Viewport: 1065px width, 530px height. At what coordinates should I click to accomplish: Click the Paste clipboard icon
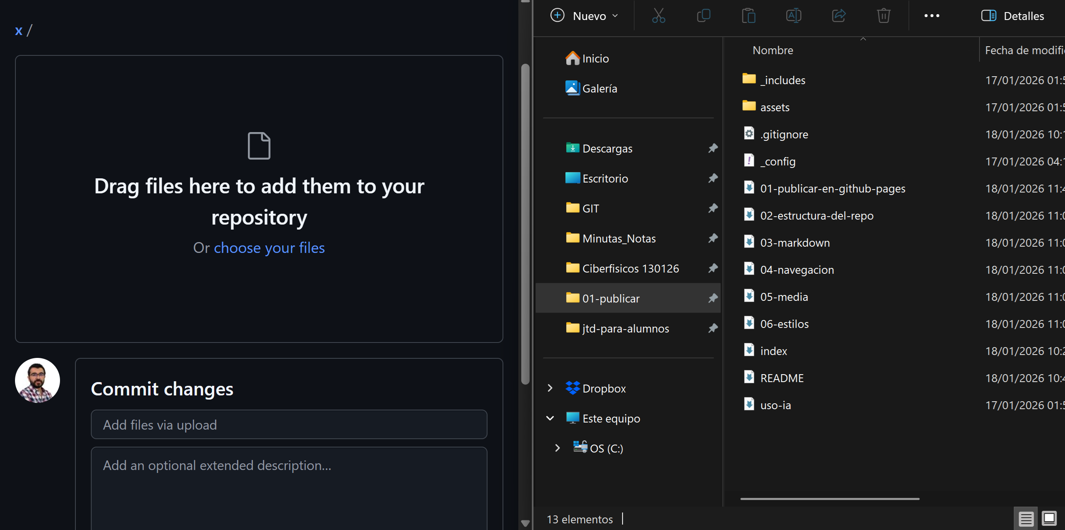click(x=748, y=16)
